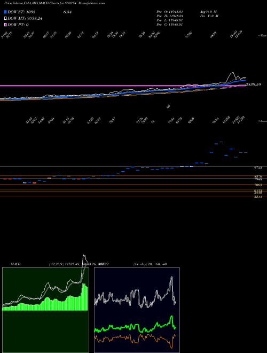Click the ADX indicator chart panel

pyautogui.click(x=137, y=310)
